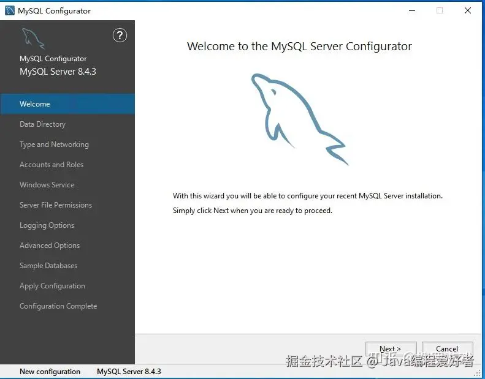The image size is (485, 379).
Task: Click the MySQL dolphin logo in sidebar
Action: tap(33, 39)
